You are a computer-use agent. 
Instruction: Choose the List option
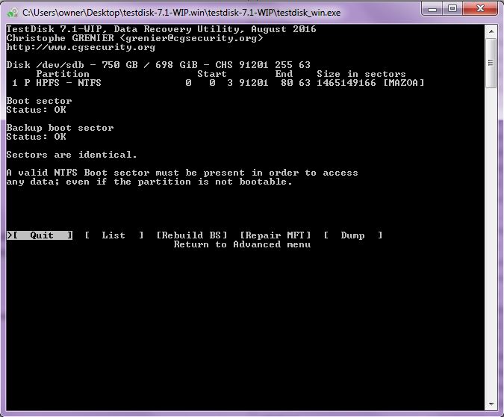click(x=113, y=235)
